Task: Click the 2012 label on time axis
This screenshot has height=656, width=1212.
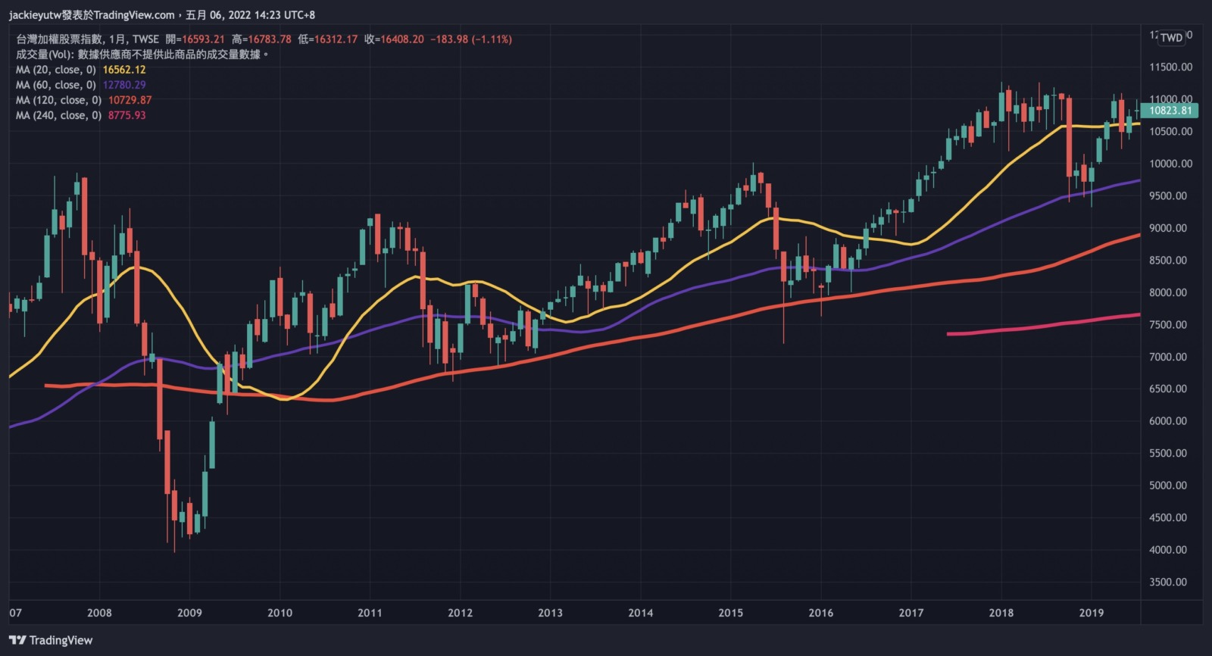Action: 460,613
